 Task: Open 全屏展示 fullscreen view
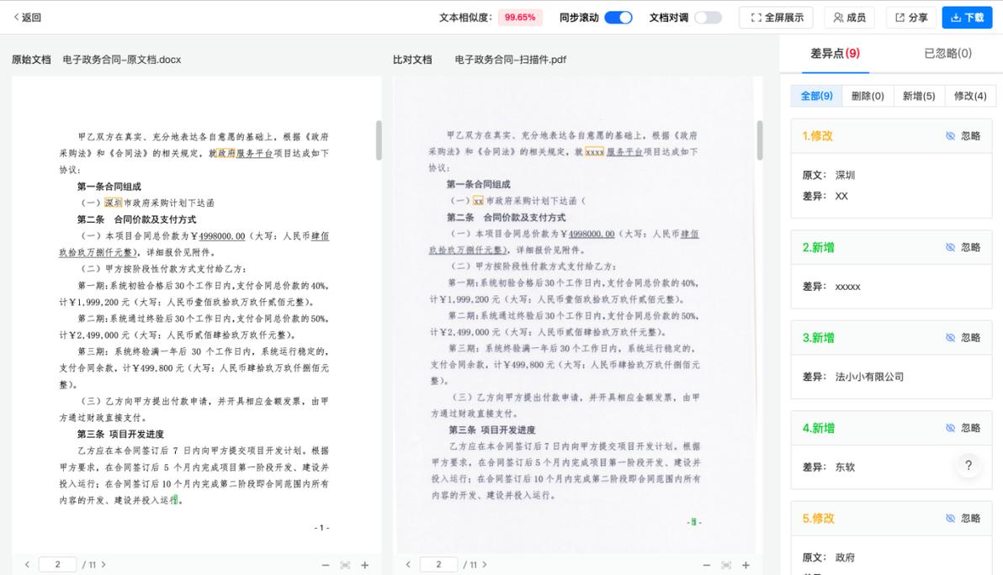coord(776,18)
